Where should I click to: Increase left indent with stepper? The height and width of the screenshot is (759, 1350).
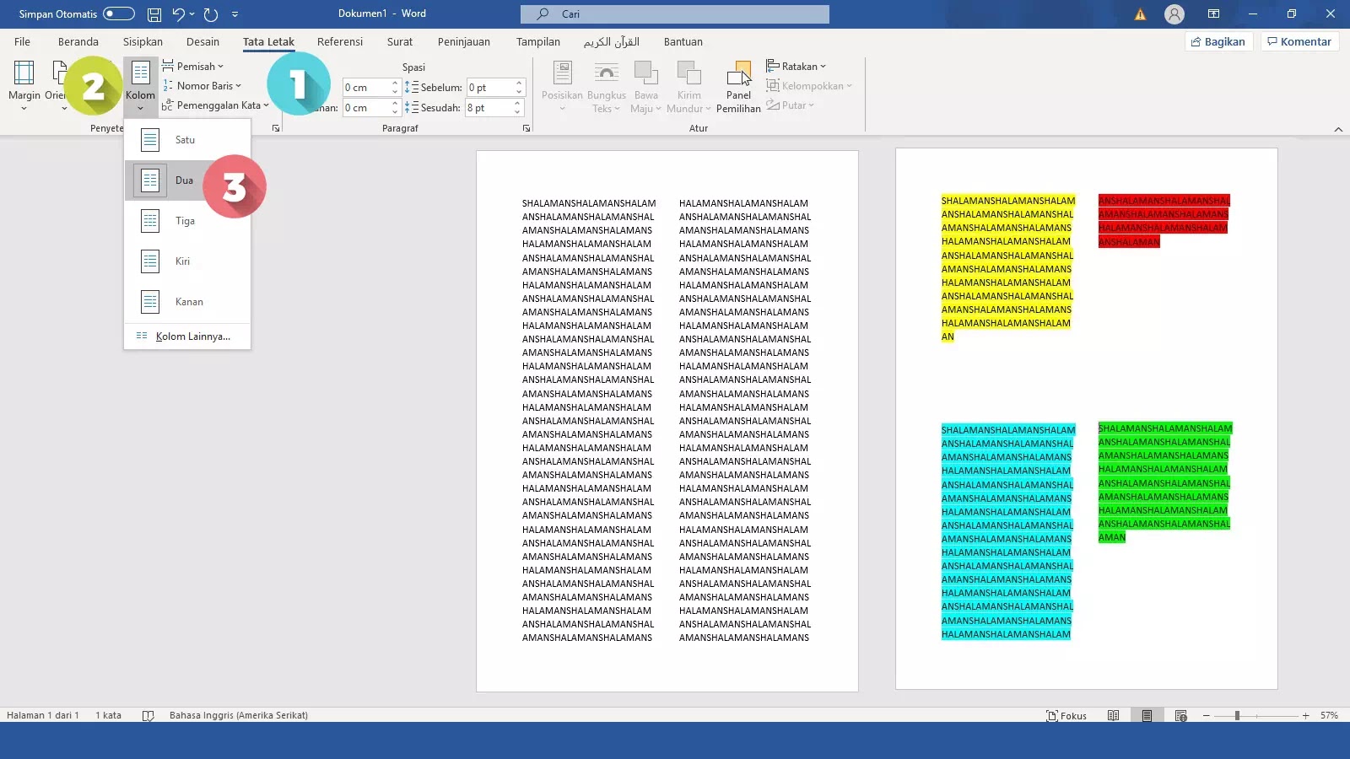pos(395,83)
